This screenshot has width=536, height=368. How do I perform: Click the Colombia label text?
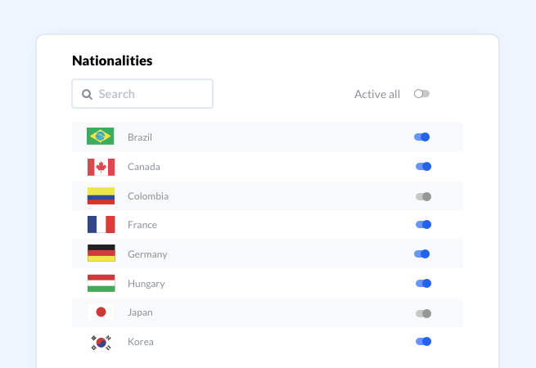[148, 196]
